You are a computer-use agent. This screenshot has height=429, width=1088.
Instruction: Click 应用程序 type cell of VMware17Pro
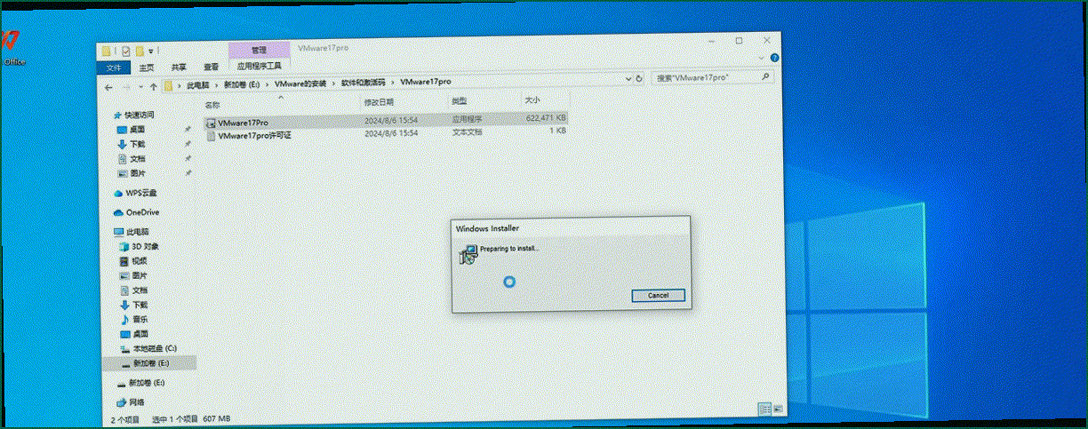pyautogui.click(x=467, y=118)
